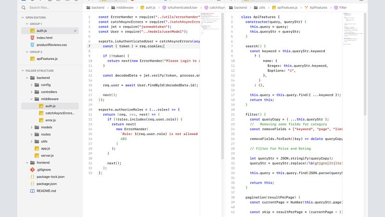Click the git icon beside .gitignore
385x217 pixels.
[32, 170]
